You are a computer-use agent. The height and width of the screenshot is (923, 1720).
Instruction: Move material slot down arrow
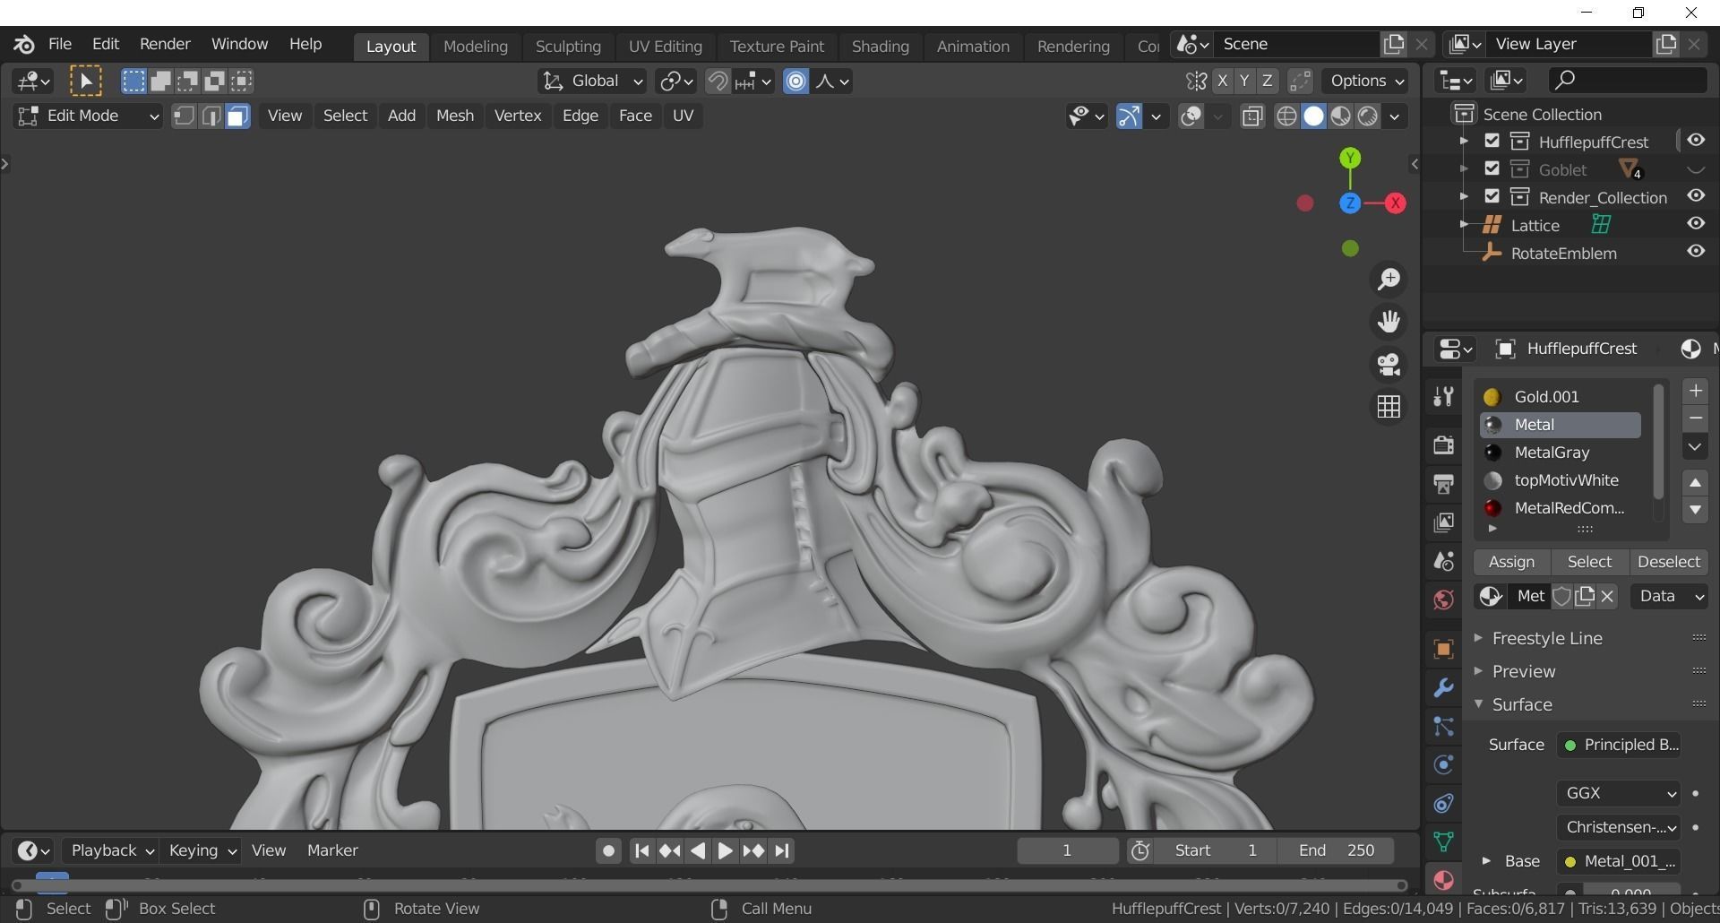(x=1695, y=510)
